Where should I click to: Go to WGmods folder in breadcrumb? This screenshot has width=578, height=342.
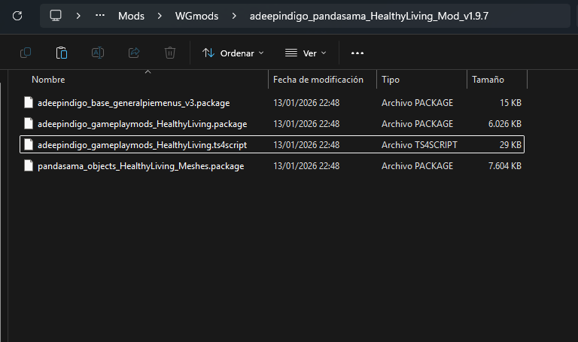(198, 15)
